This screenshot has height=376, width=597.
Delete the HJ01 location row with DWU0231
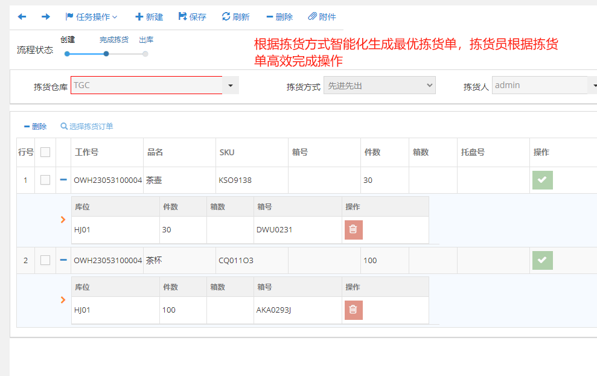pos(353,230)
